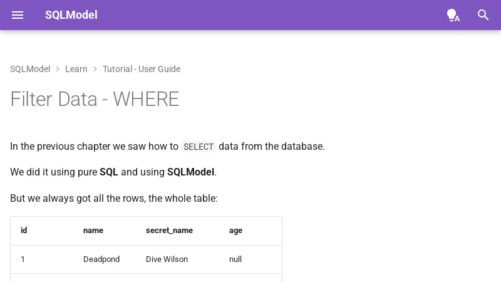Click the id column header
The width and height of the screenshot is (501, 282).
24,231
